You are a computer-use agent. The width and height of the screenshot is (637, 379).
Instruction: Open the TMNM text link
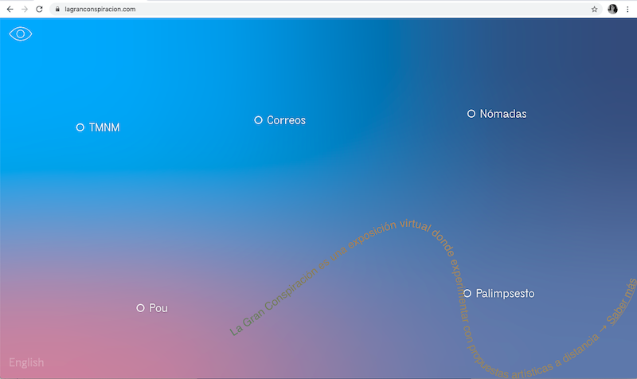pos(104,127)
